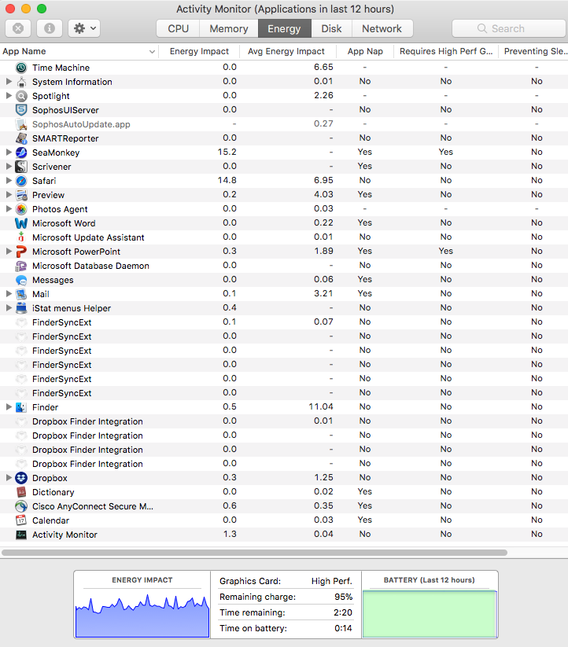Viewport: 568px width, 647px height.
Task: Click in the Search field
Action: pyautogui.click(x=508, y=28)
